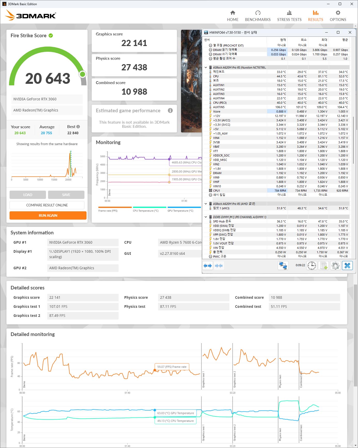Click the orange Frame rate (FPS) legend bar
Image resolution: width=358 pixels, height=448 pixels.
click(115, 207)
